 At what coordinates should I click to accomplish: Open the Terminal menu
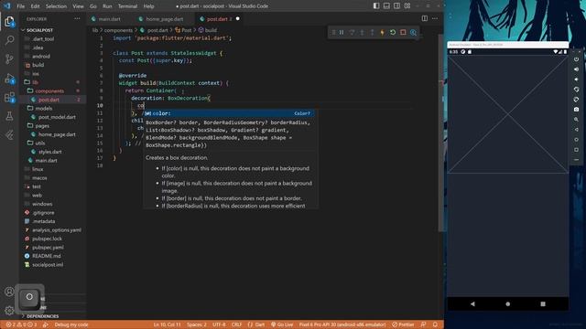(127, 6)
